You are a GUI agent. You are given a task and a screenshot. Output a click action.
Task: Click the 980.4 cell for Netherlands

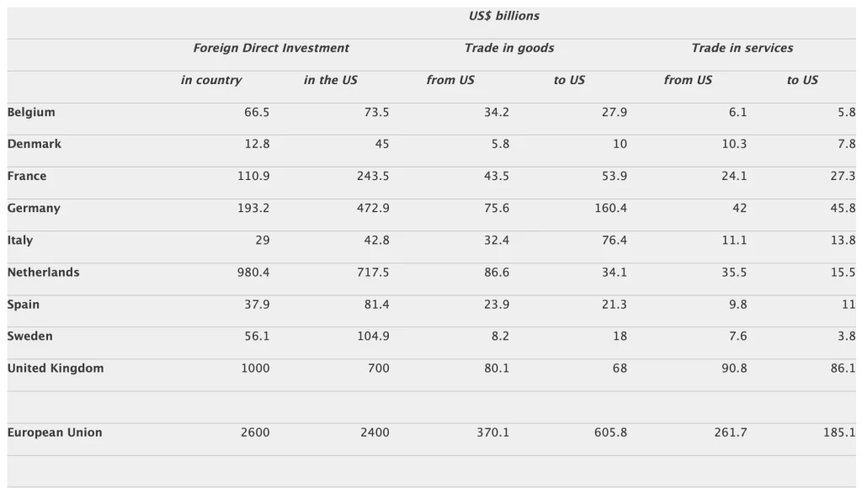click(x=253, y=272)
